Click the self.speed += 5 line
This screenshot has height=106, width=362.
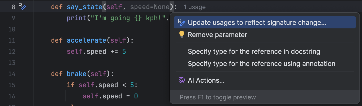pyautogui.click(x=96, y=51)
